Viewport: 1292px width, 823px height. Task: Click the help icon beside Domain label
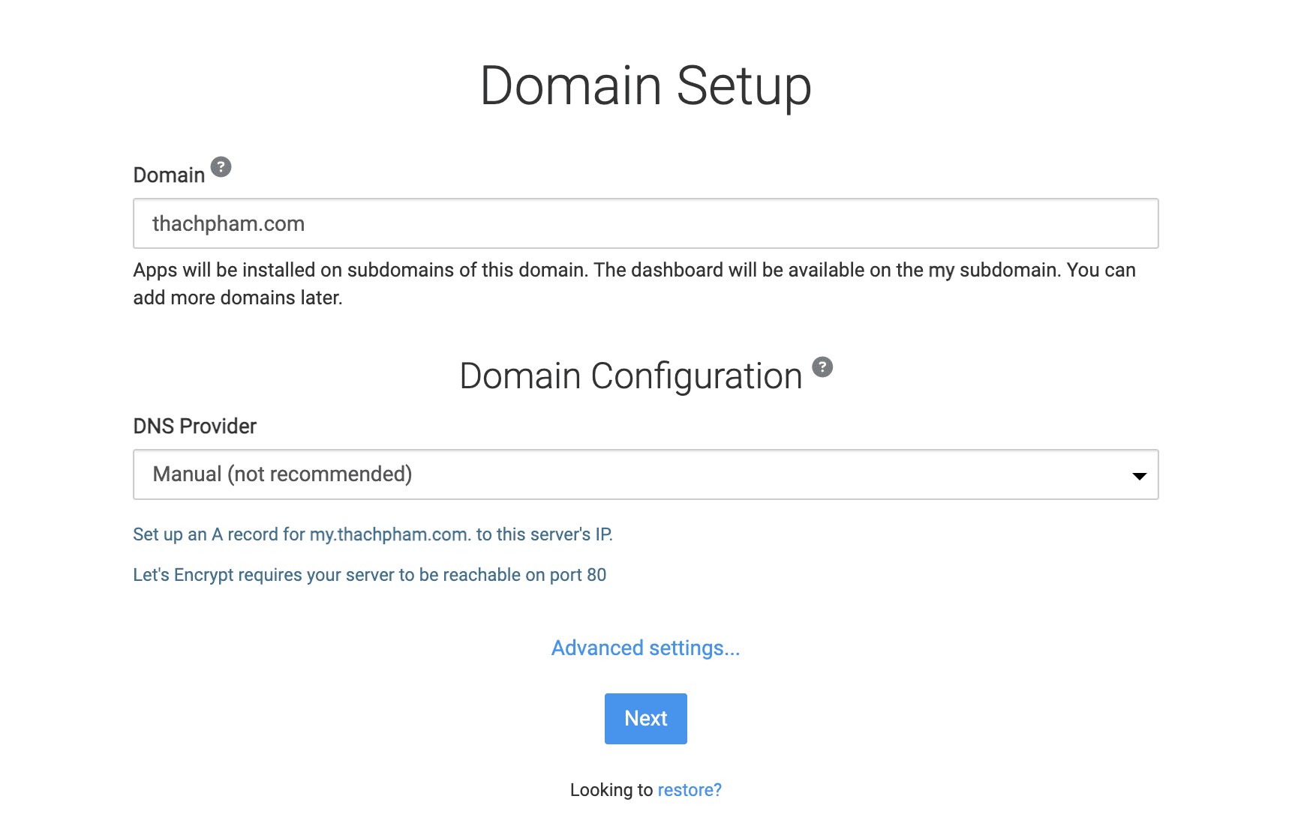click(x=221, y=167)
